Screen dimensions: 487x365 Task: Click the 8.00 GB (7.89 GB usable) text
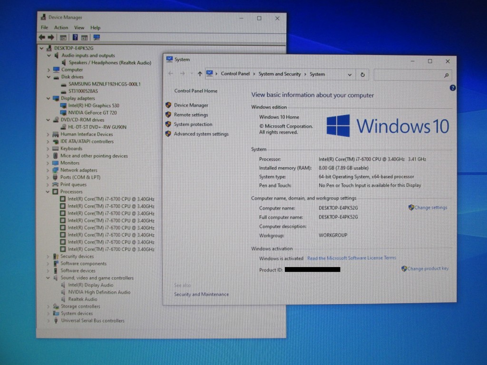(343, 168)
